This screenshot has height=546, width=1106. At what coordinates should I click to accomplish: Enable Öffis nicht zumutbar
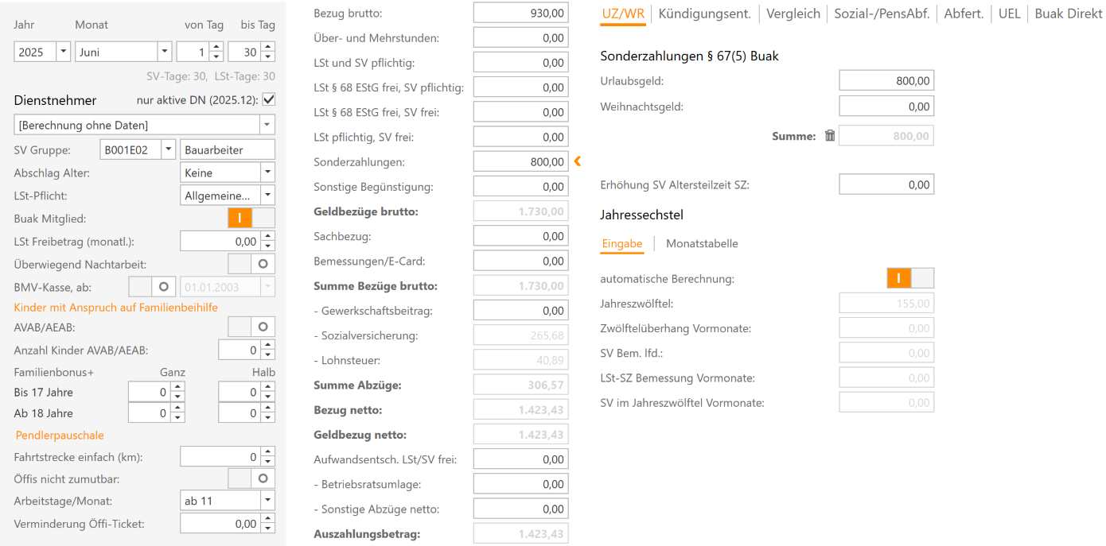point(263,478)
